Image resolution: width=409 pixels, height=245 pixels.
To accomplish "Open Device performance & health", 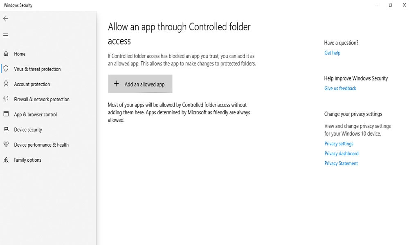I will [48, 145].
